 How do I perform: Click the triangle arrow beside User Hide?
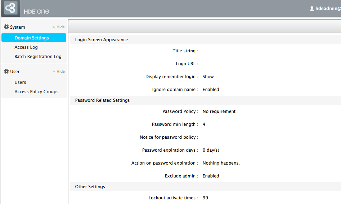click(x=54, y=71)
